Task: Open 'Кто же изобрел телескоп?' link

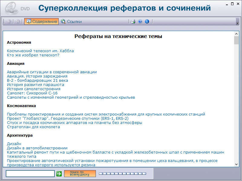Action: [33, 55]
